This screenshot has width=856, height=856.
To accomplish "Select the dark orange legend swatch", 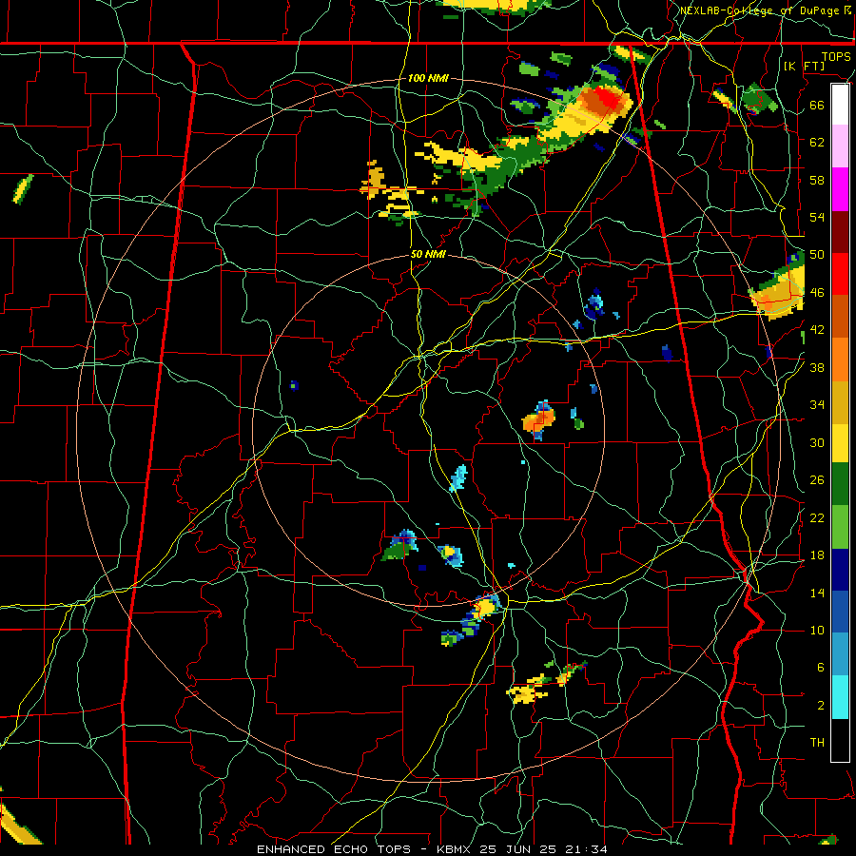I will pyautogui.click(x=840, y=317).
